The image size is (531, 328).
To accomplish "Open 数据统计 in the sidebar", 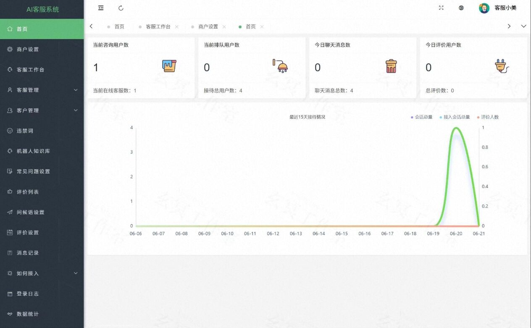I will (x=42, y=314).
